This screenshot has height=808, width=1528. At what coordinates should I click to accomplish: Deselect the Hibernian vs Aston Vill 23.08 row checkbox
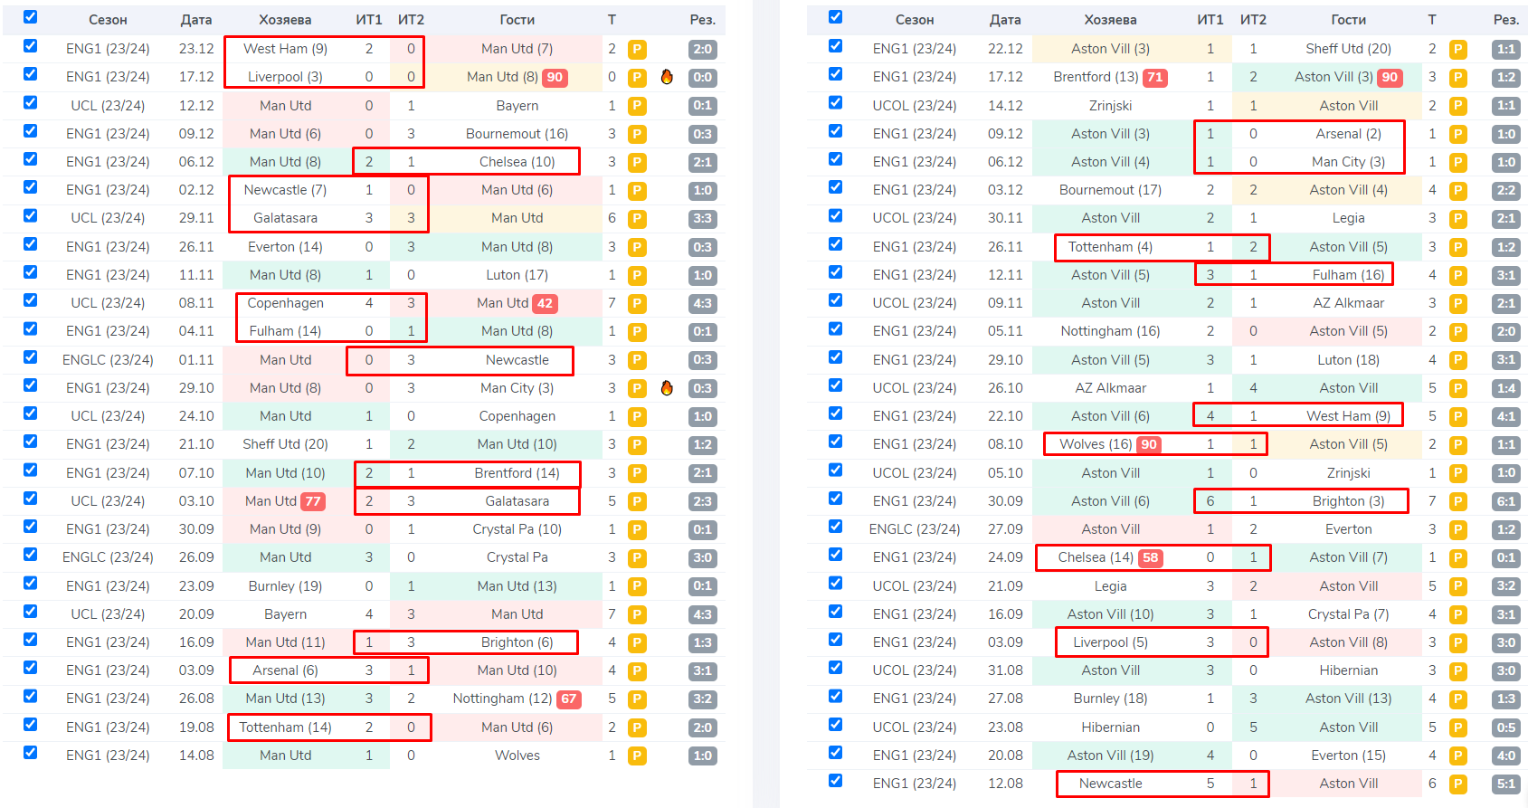click(x=835, y=725)
